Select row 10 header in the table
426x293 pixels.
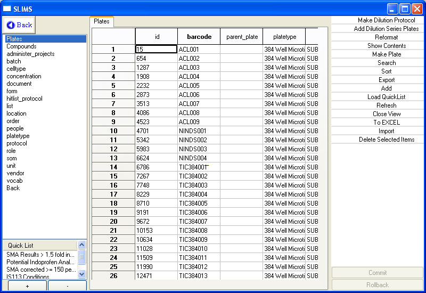113,131
